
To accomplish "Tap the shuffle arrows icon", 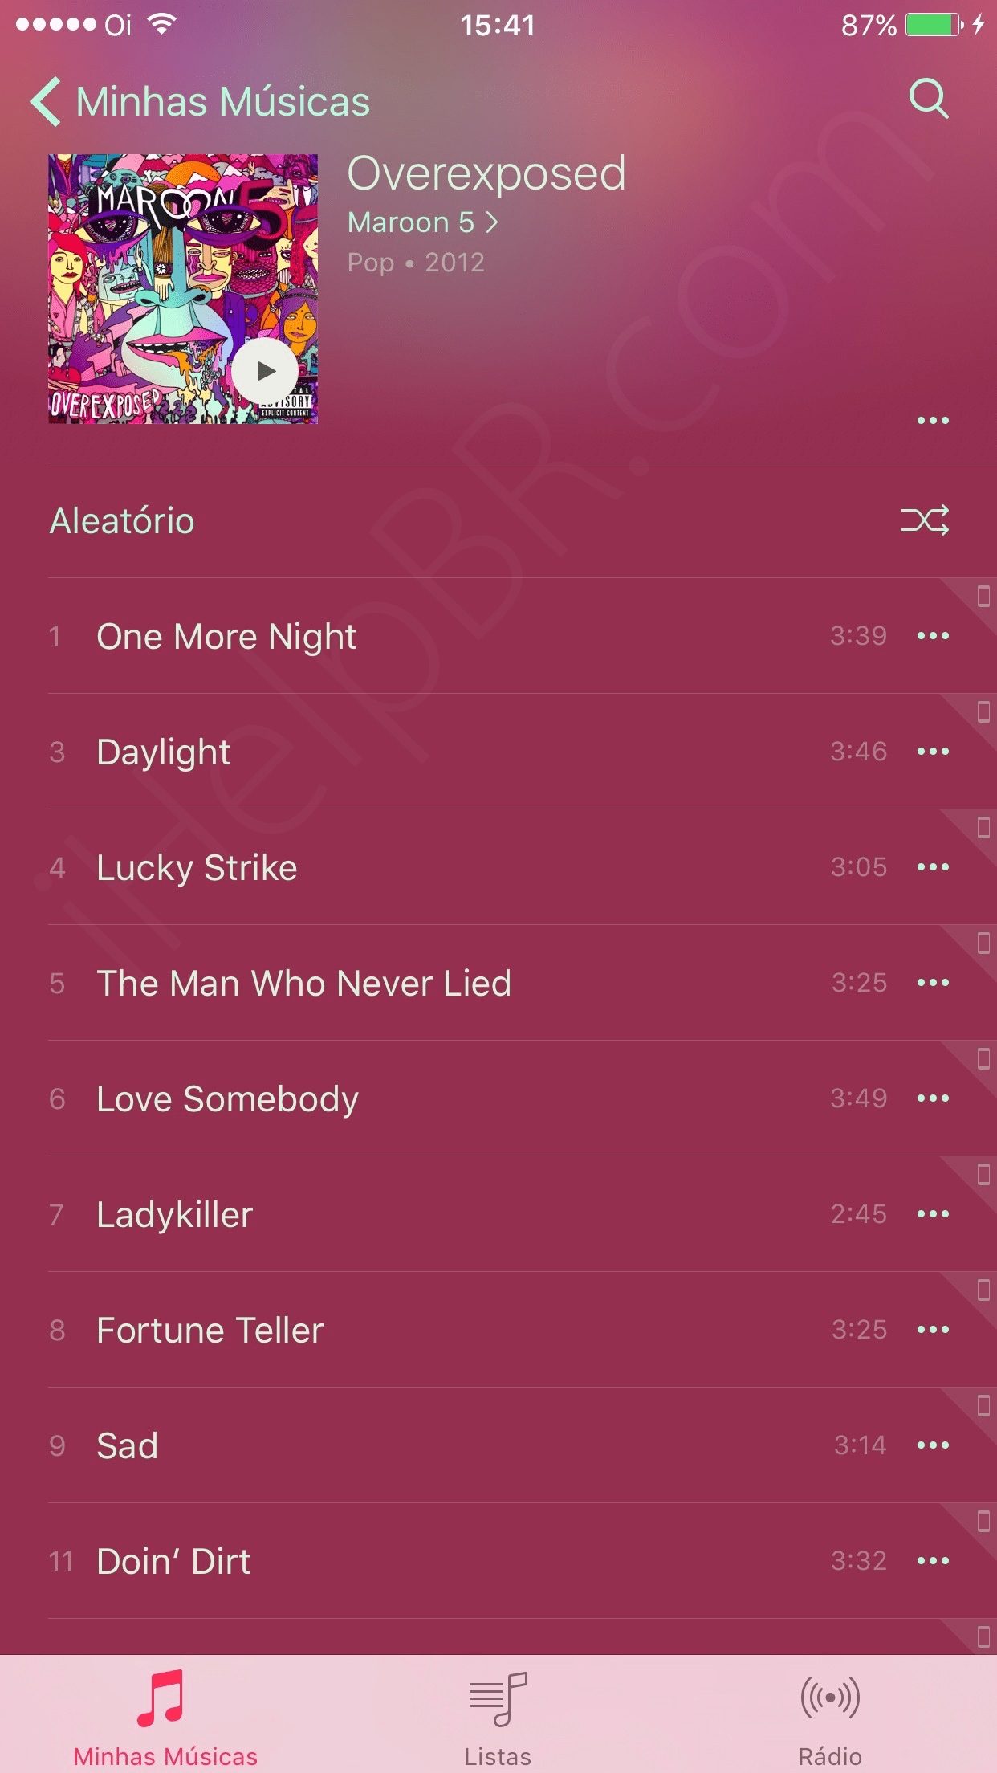I will point(925,520).
